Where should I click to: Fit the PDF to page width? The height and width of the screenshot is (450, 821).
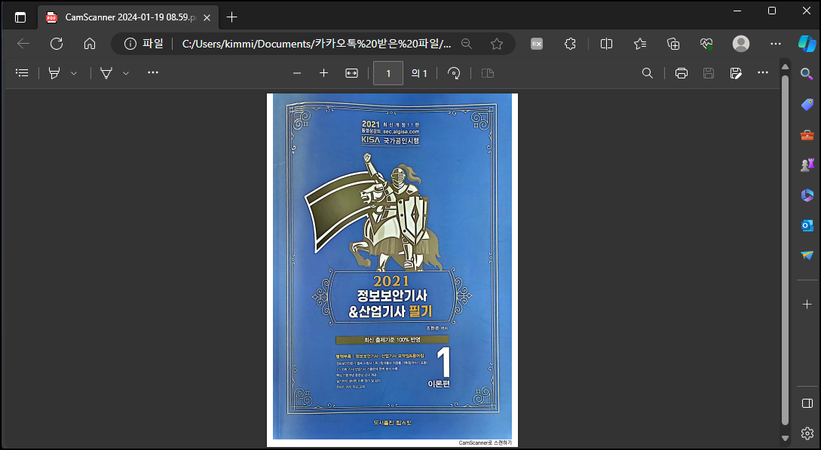[352, 73]
